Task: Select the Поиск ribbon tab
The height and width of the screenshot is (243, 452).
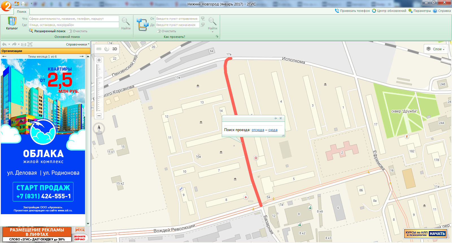Action: tap(21, 12)
